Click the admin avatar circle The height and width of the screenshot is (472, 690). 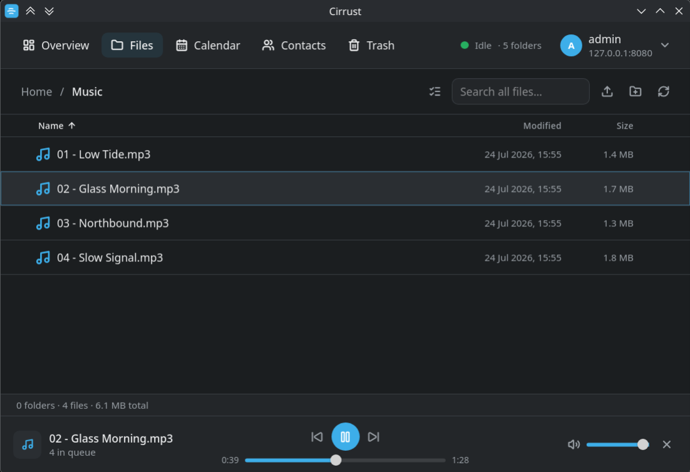571,45
